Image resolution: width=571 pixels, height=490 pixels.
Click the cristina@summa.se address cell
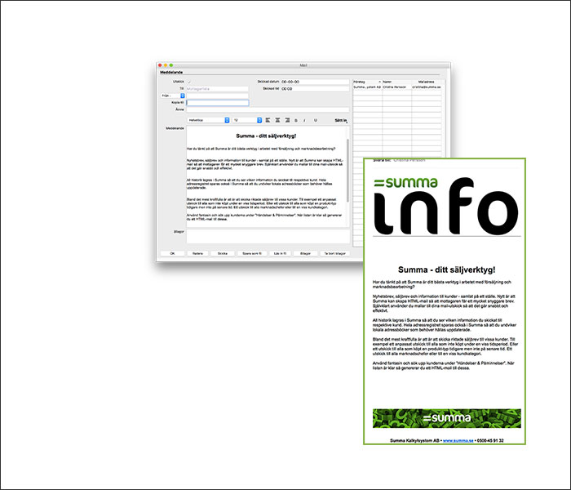(x=427, y=87)
